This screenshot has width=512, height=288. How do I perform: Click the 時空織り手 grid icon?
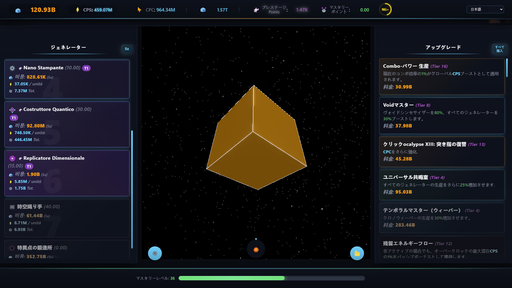[12, 207]
